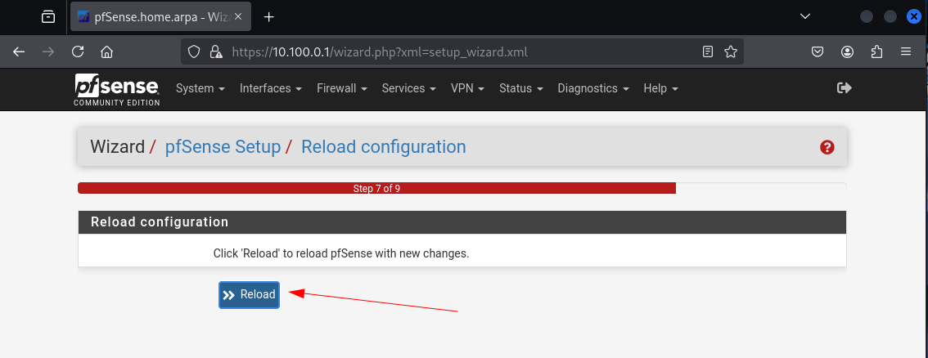
Task: Click the Reload configuration breadcrumb link
Action: 384,146
